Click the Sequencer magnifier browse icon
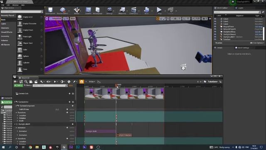 coord(26,82)
